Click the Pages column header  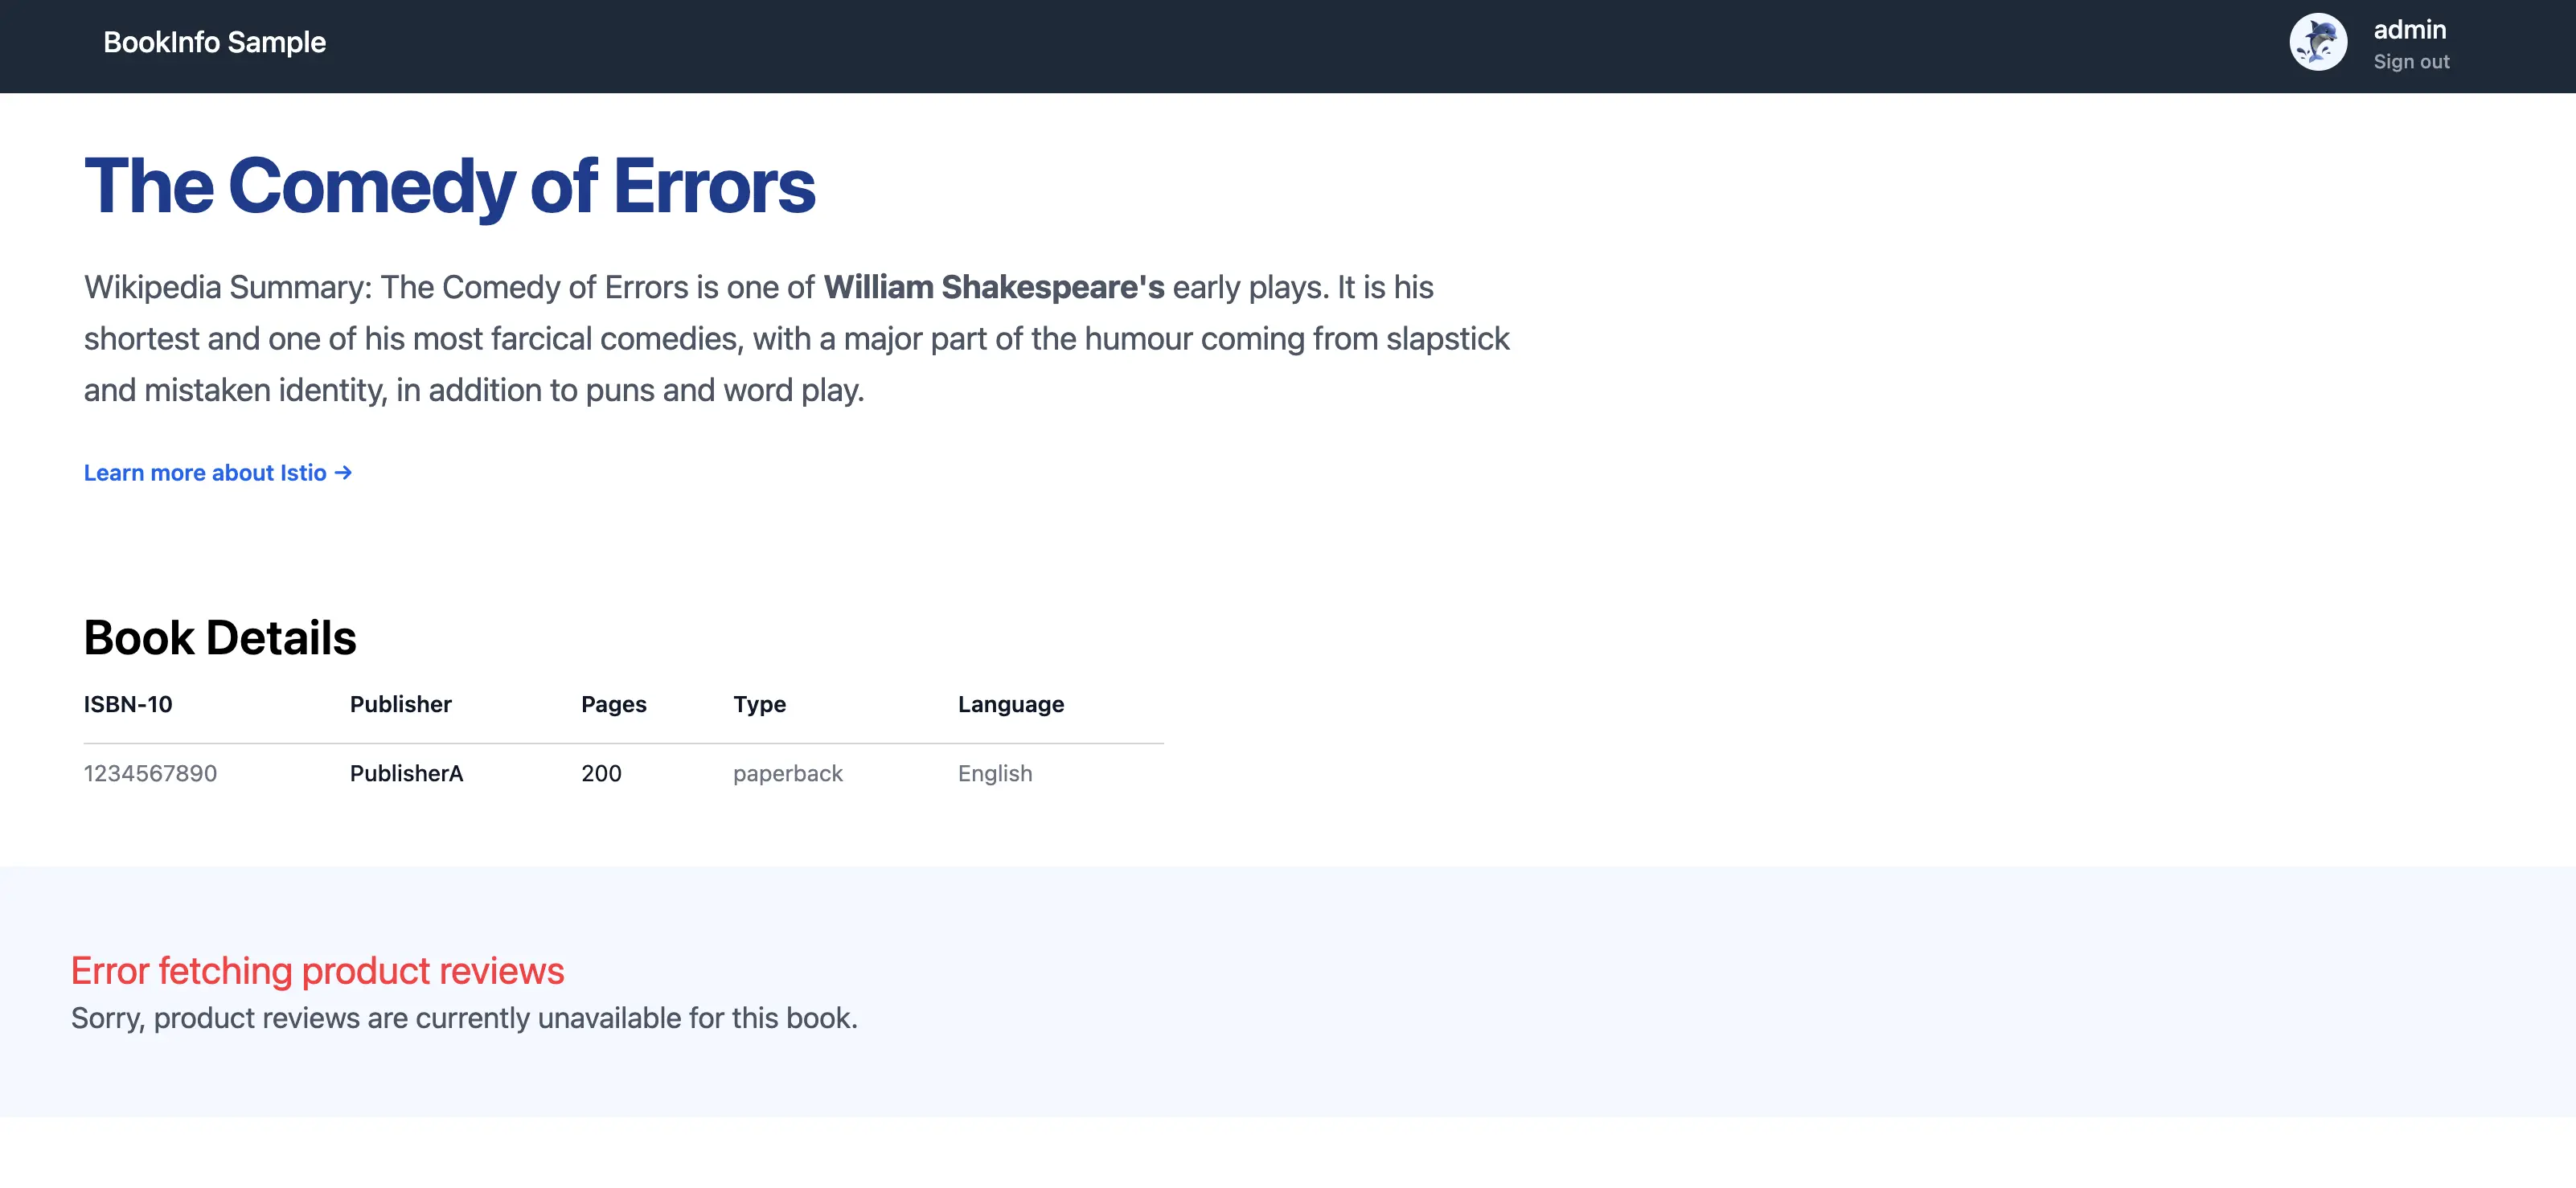click(613, 704)
